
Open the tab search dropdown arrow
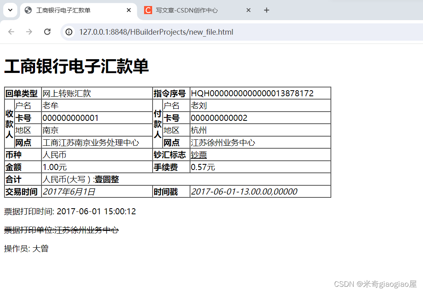(10, 10)
